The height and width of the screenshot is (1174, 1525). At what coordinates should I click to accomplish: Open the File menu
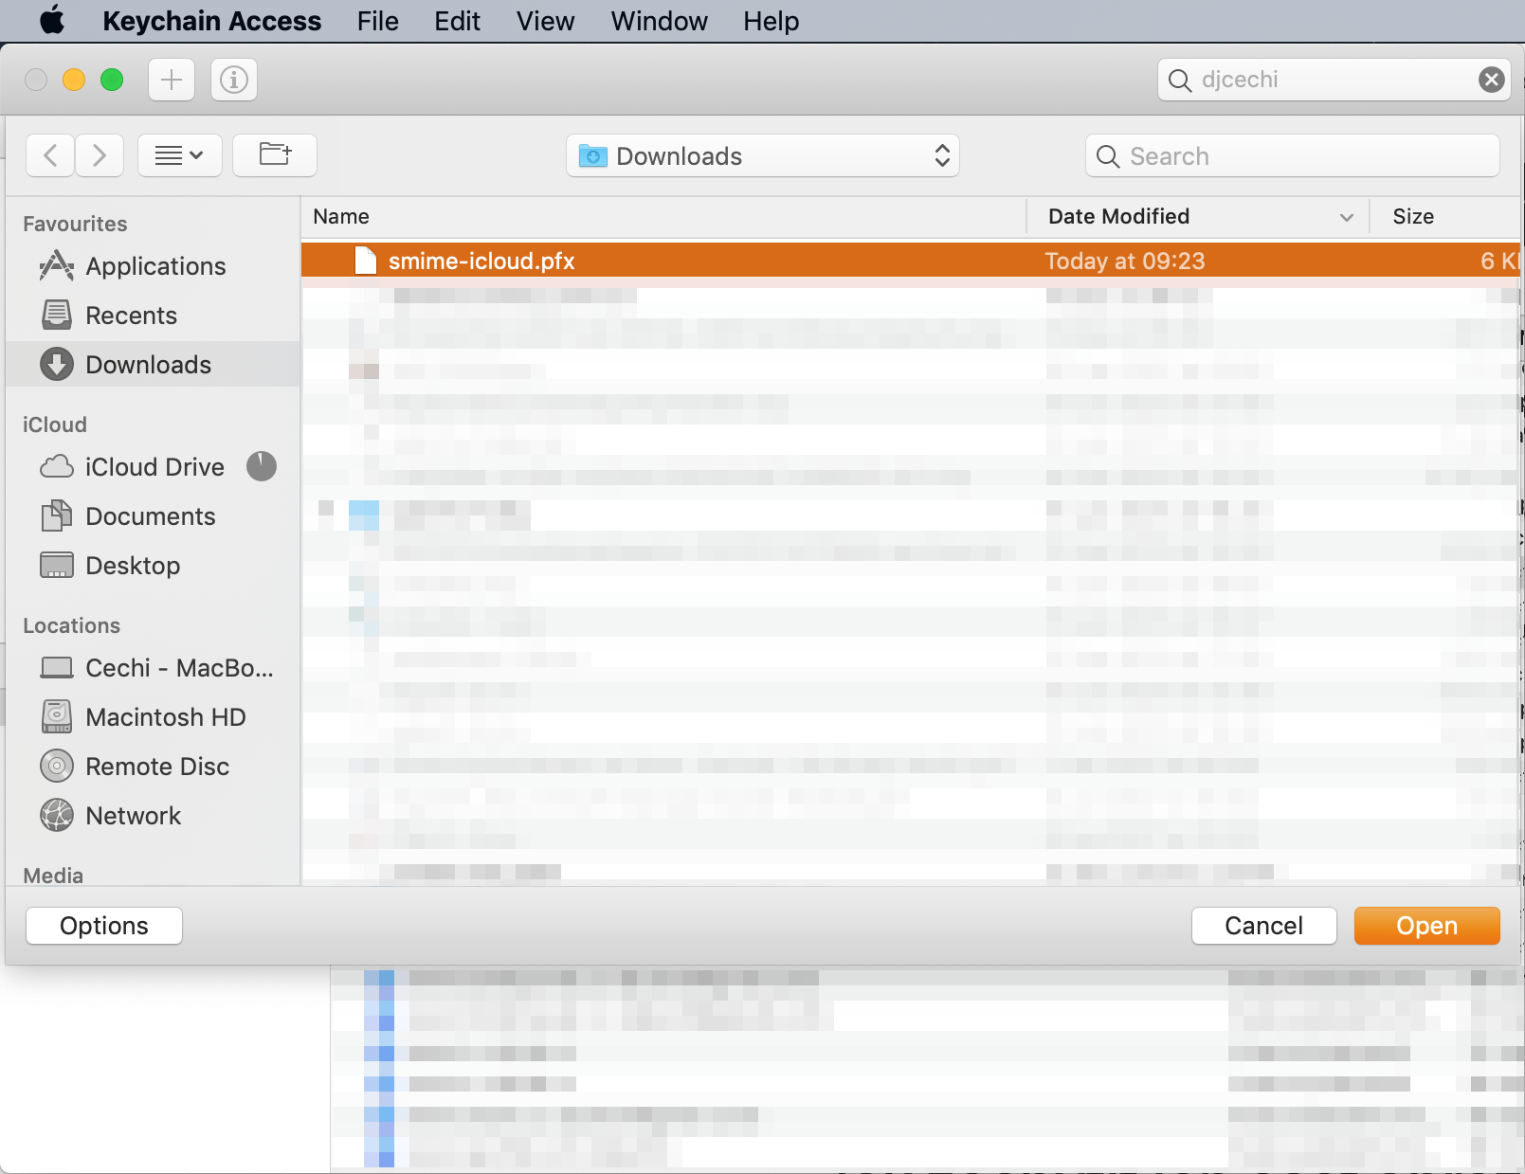point(377,21)
